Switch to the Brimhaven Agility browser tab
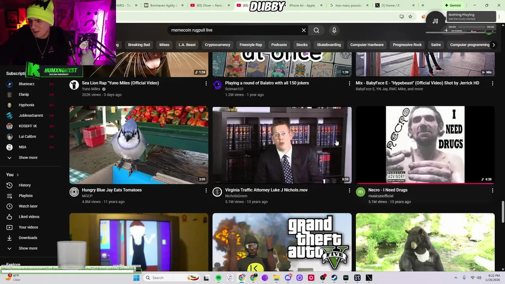Screen dimensions: 505x284 click(164, 6)
